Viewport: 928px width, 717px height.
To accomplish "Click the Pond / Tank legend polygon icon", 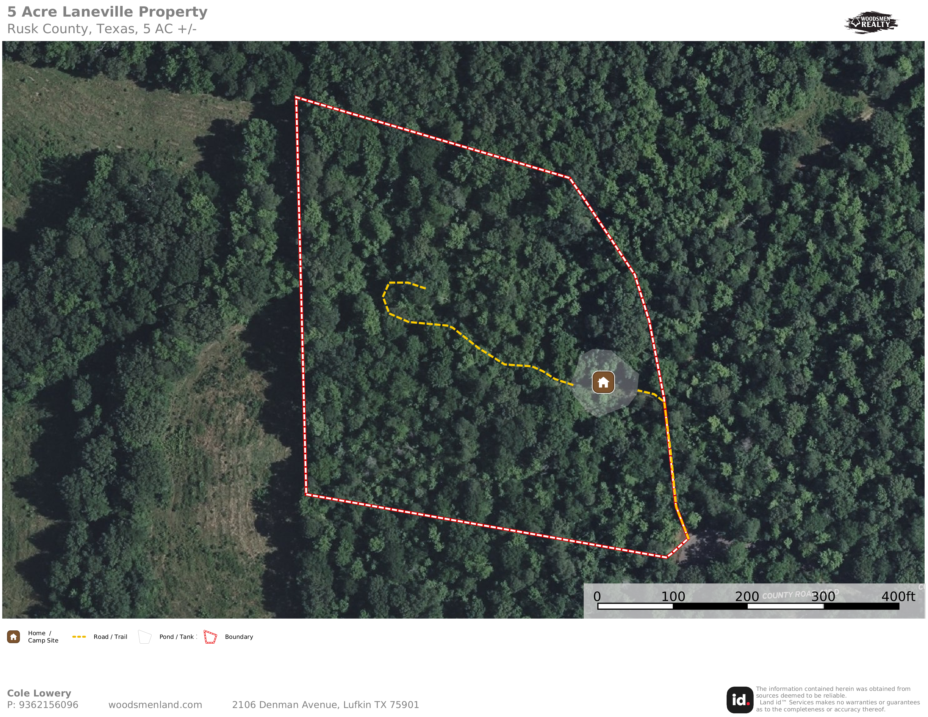I will click(145, 637).
